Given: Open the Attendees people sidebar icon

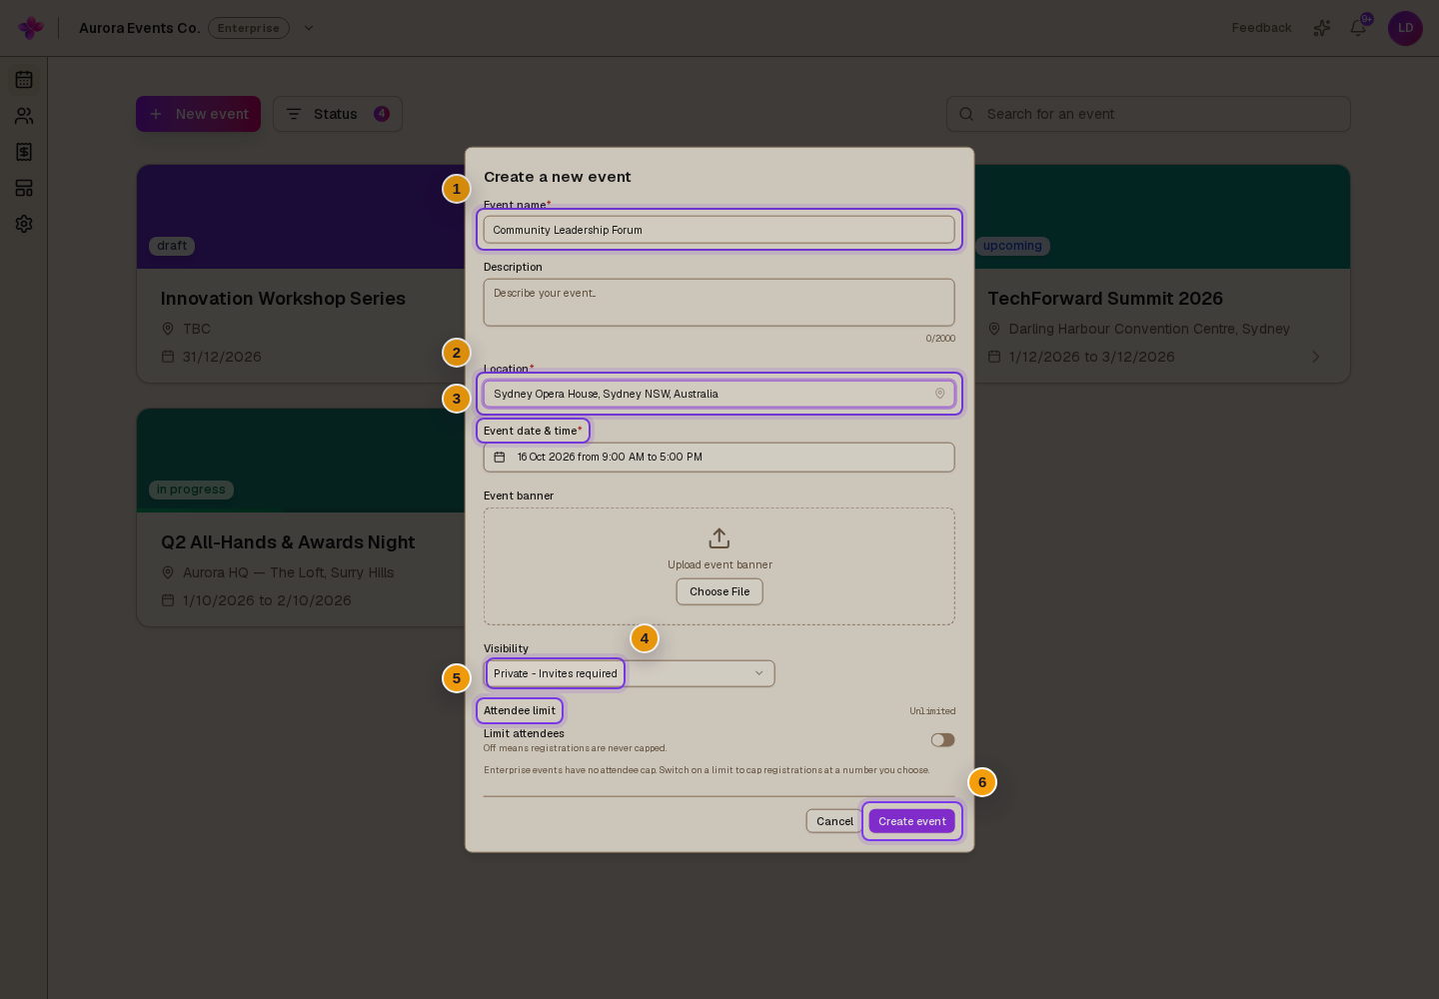Looking at the screenshot, I should (x=24, y=116).
